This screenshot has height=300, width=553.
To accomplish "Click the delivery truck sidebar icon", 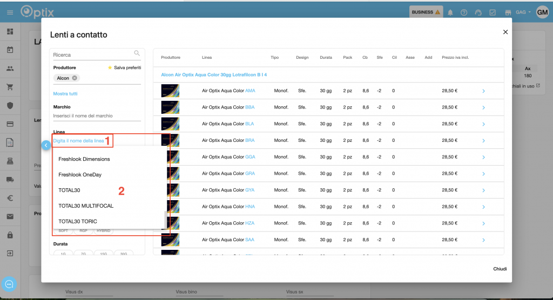I will coord(10,180).
